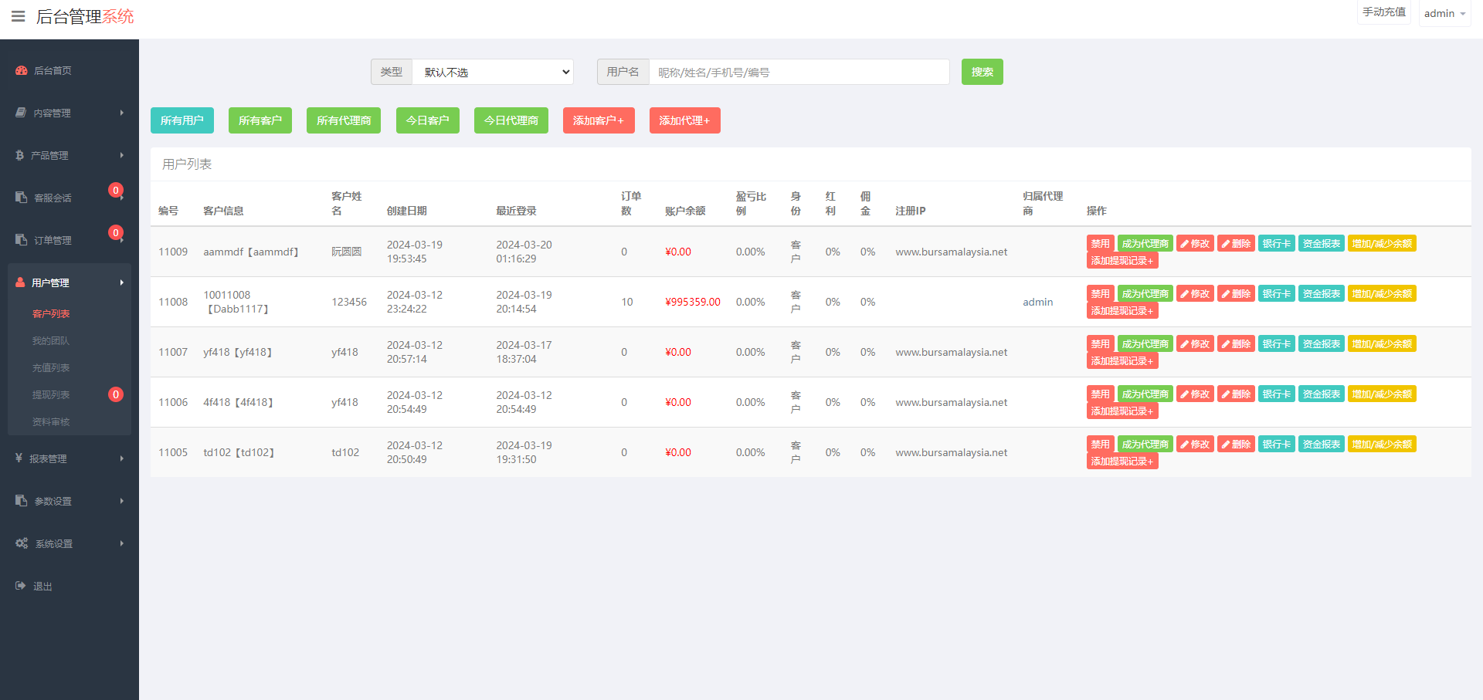The height and width of the screenshot is (700, 1483).
Task: Click the dashboard icon beside 后台首页
Action: click(22, 70)
